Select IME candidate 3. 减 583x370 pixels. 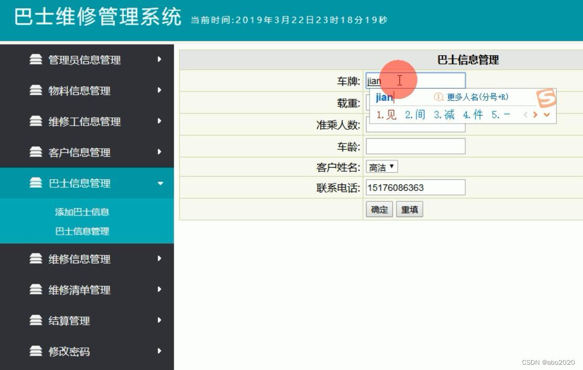[x=444, y=115]
